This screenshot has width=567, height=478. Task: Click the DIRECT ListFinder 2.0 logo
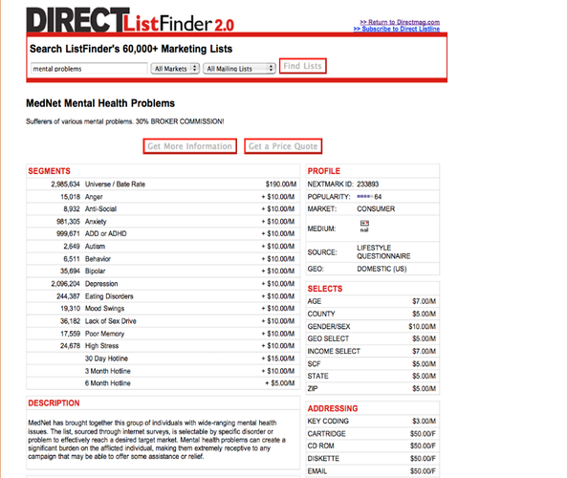tap(130, 20)
